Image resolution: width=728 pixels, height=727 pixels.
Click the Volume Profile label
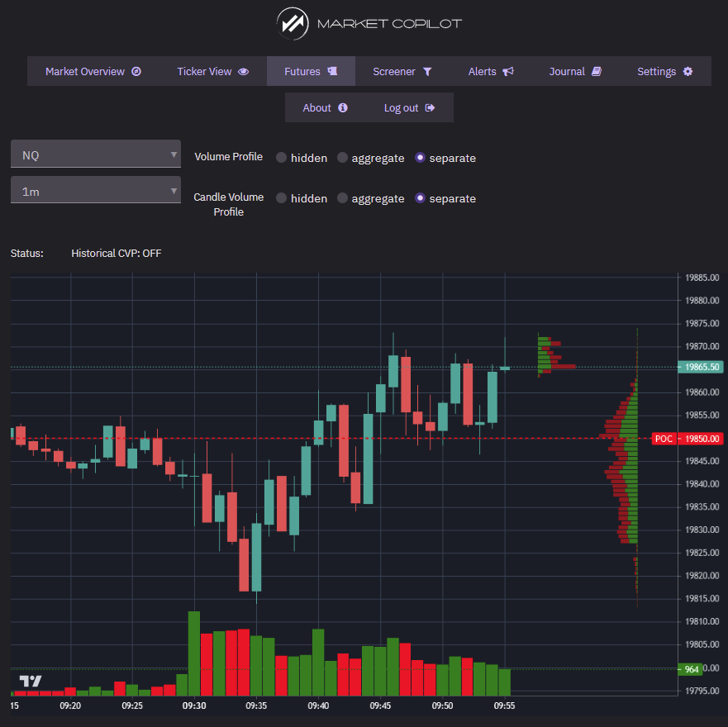(228, 157)
